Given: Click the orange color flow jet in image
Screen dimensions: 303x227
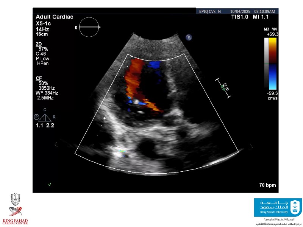Looking at the screenshot, I should tap(133, 78).
